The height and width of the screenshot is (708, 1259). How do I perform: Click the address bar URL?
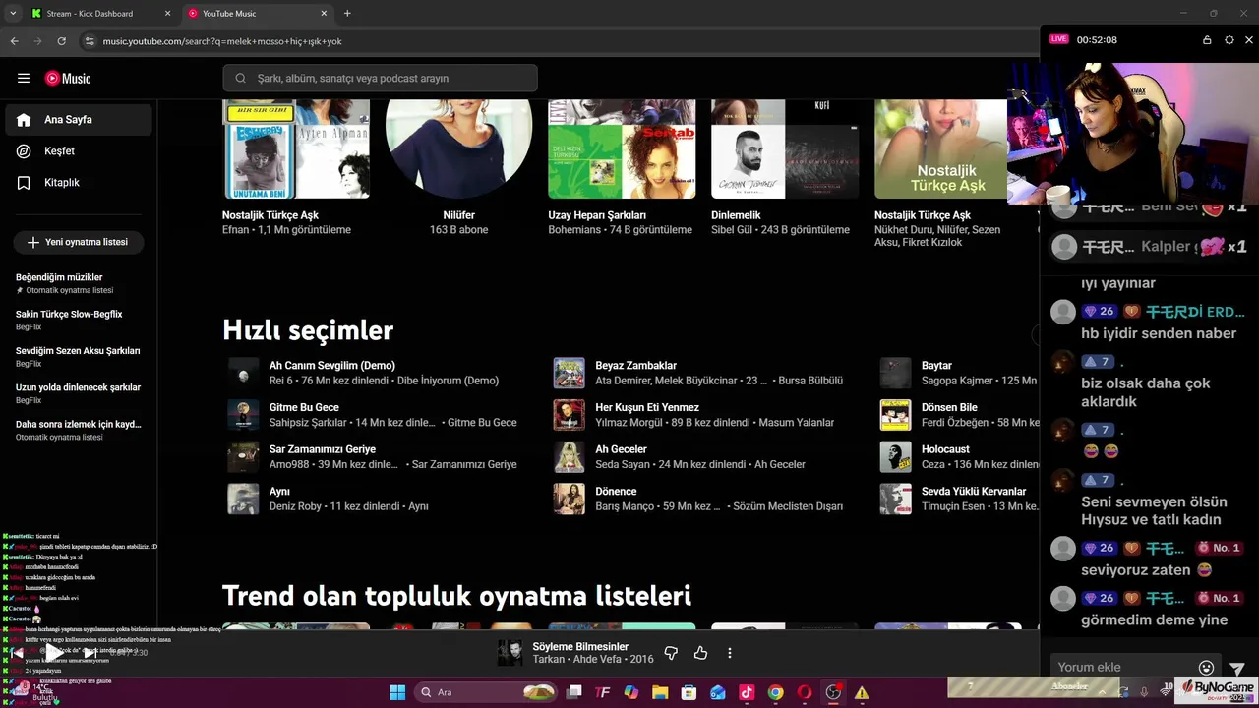(222, 41)
